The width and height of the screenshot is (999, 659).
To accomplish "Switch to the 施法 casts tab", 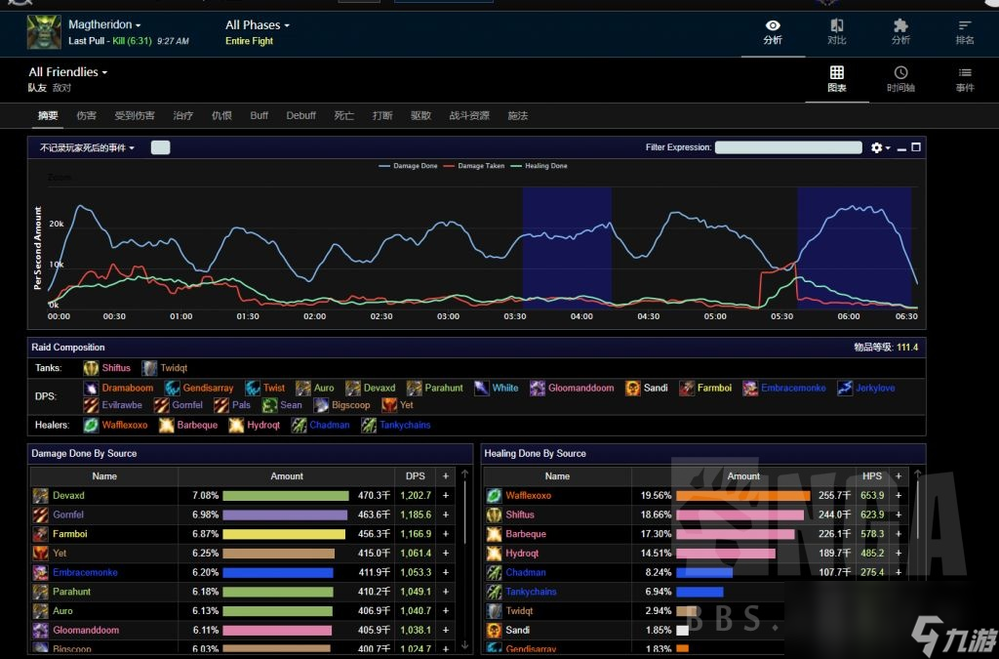I will click(517, 115).
